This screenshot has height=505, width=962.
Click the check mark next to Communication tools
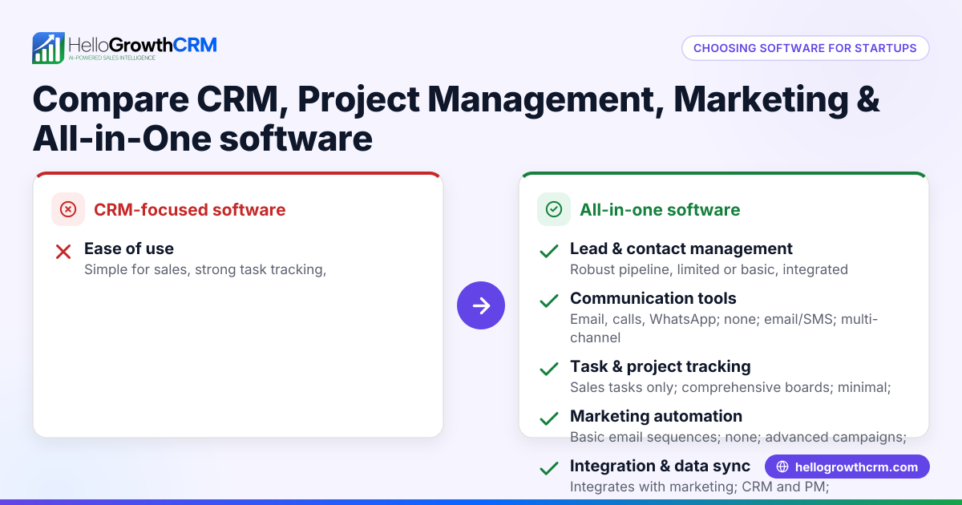[549, 301]
